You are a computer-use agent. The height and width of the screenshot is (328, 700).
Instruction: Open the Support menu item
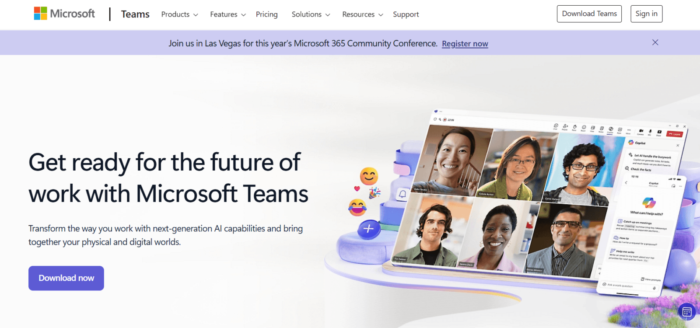[406, 14]
